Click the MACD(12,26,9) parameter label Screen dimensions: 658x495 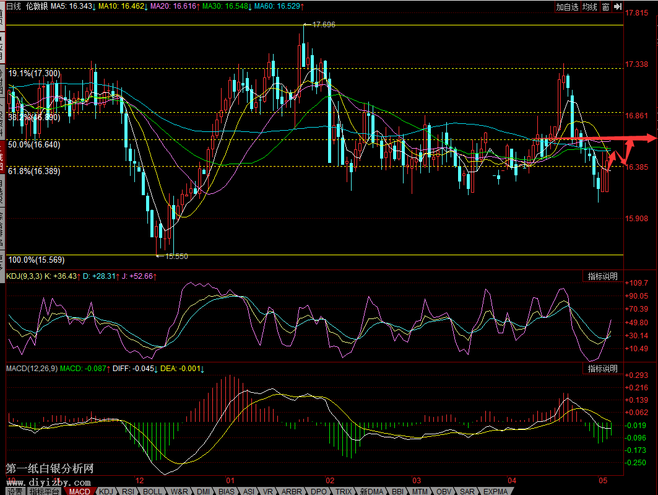click(x=32, y=369)
